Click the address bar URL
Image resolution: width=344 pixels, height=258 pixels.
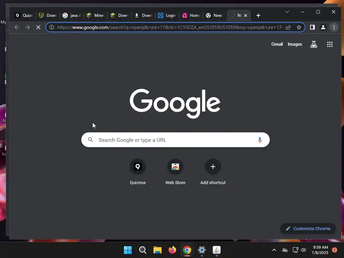pyautogui.click(x=170, y=27)
